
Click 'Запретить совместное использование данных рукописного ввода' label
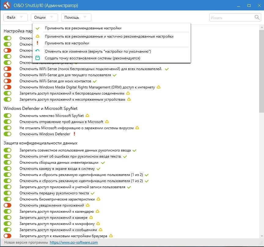click(75, 150)
